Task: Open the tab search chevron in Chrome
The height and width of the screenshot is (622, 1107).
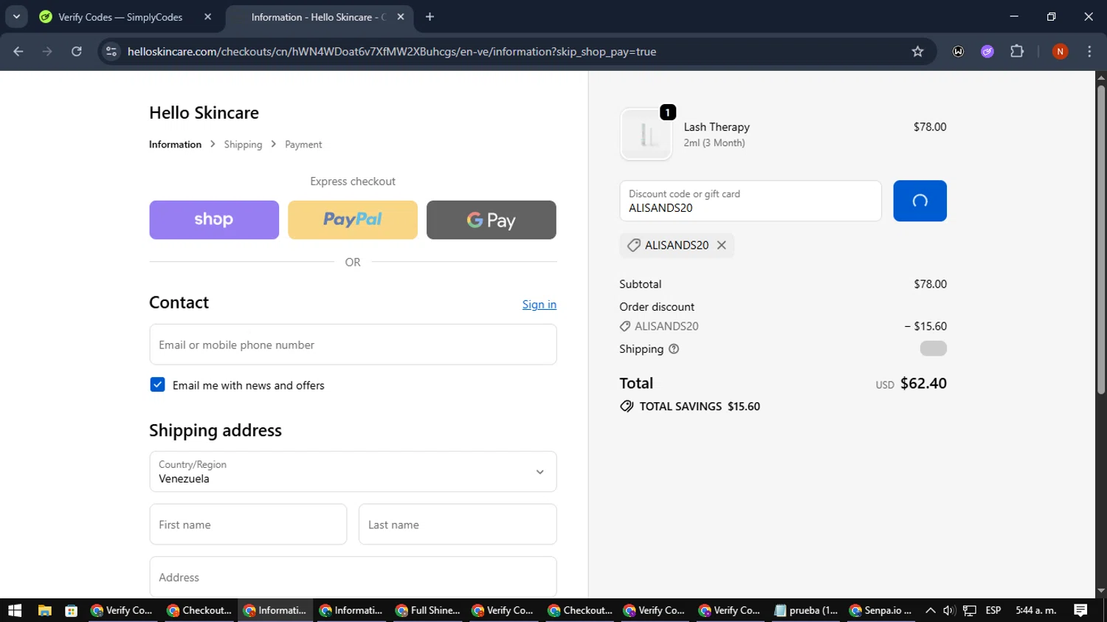Action: point(16,16)
